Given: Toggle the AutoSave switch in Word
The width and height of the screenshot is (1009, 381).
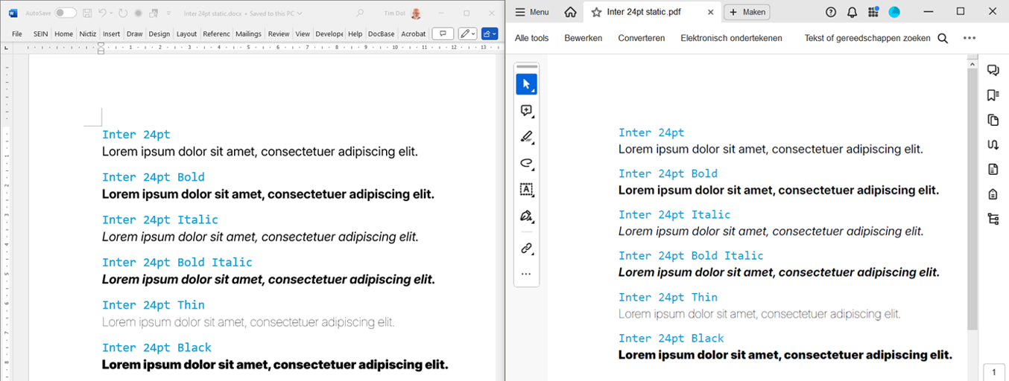Looking at the screenshot, I should [x=66, y=13].
